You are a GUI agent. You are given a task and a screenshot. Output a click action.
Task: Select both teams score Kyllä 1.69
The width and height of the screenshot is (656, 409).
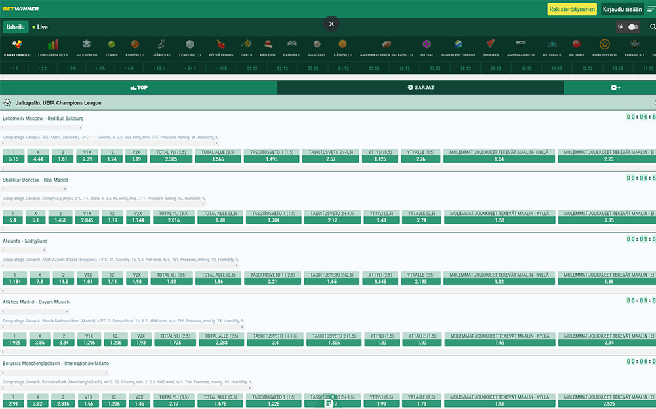pos(499,339)
